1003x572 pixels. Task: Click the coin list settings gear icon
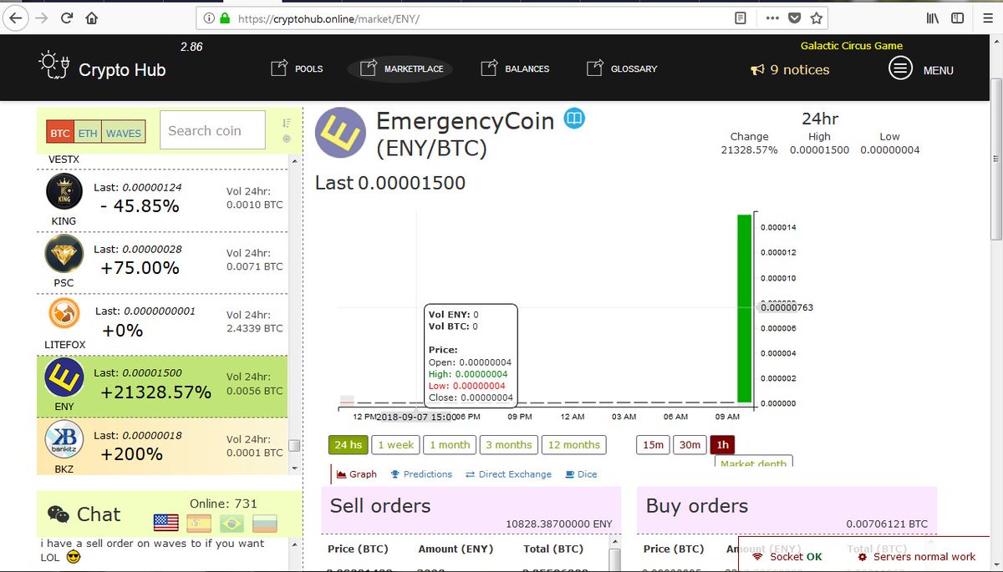click(287, 139)
